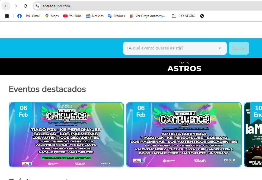Screen dimensions: 262x180
Task: Open the Maps bookmark
Action: point(52,16)
